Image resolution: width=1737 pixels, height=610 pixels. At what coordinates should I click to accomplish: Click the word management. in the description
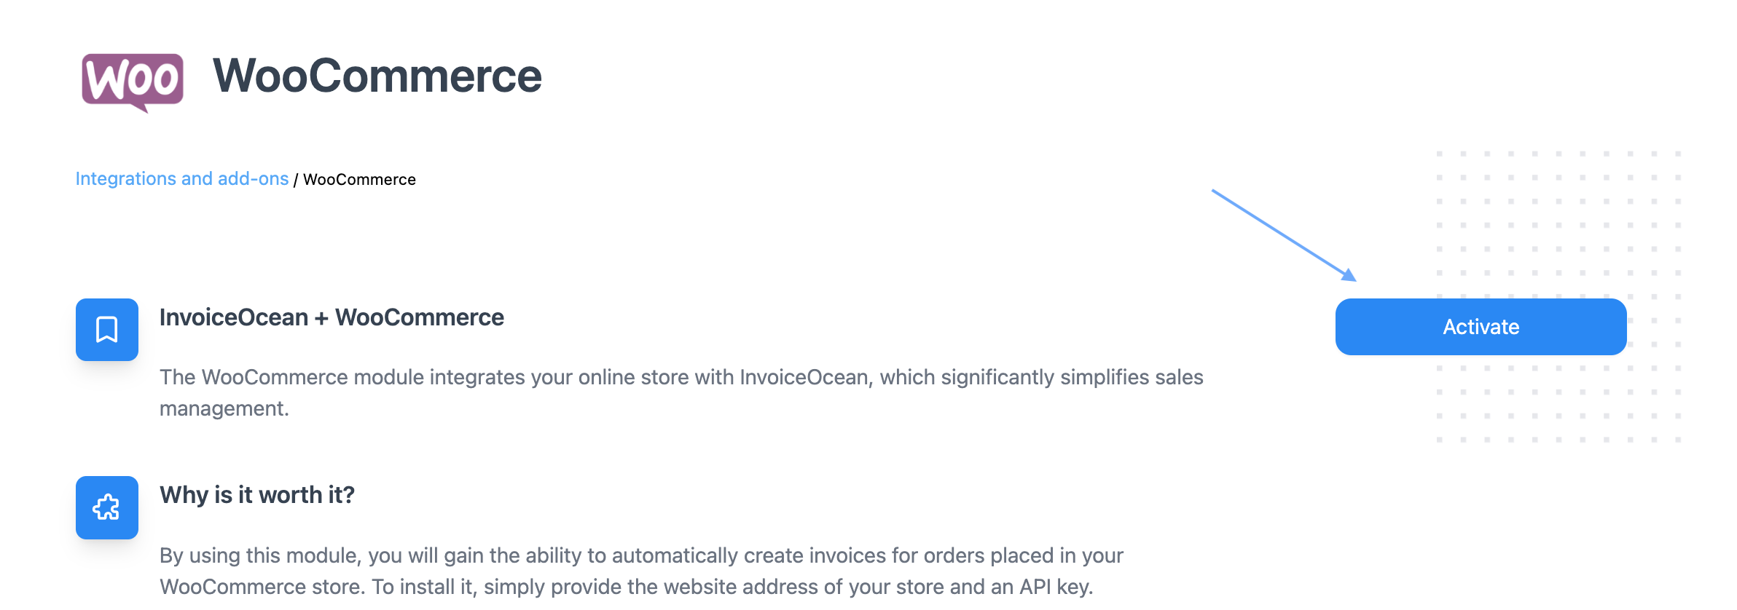point(224,408)
